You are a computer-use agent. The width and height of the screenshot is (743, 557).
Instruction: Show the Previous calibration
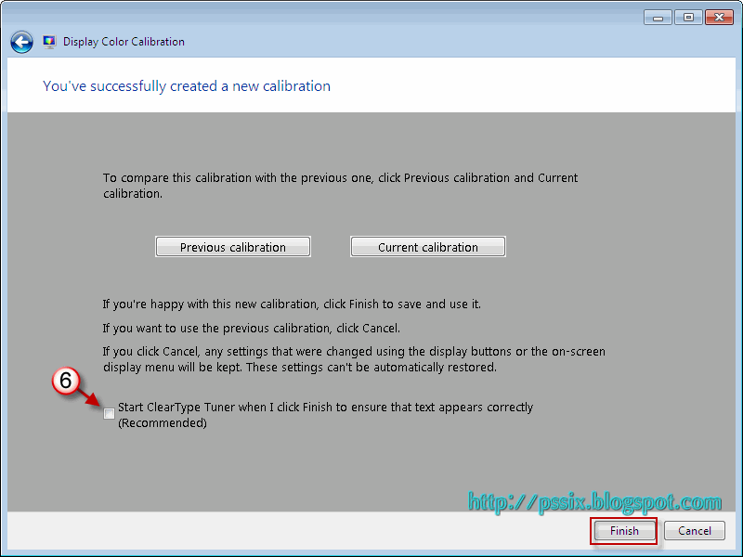233,247
